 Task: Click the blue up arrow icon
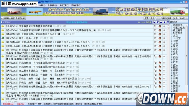[161, 22]
